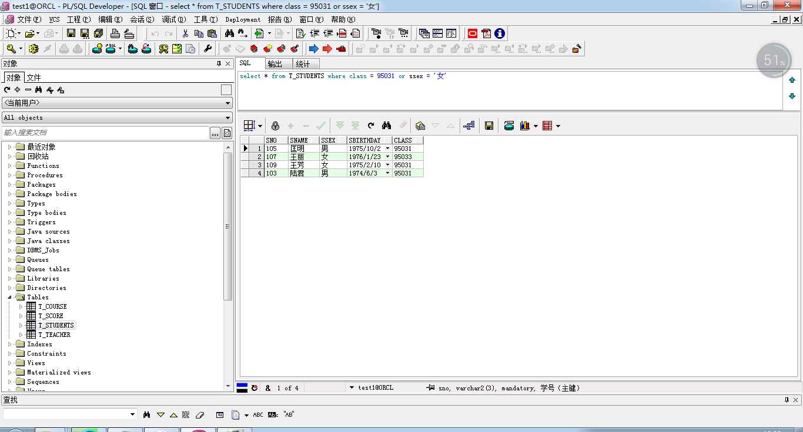Click the scissors Cut icon
The width and height of the screenshot is (803, 432).
pos(185,33)
